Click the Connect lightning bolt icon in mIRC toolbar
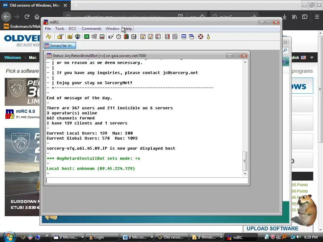Image resolution: width=323 pixels, height=242 pixels. point(49,37)
